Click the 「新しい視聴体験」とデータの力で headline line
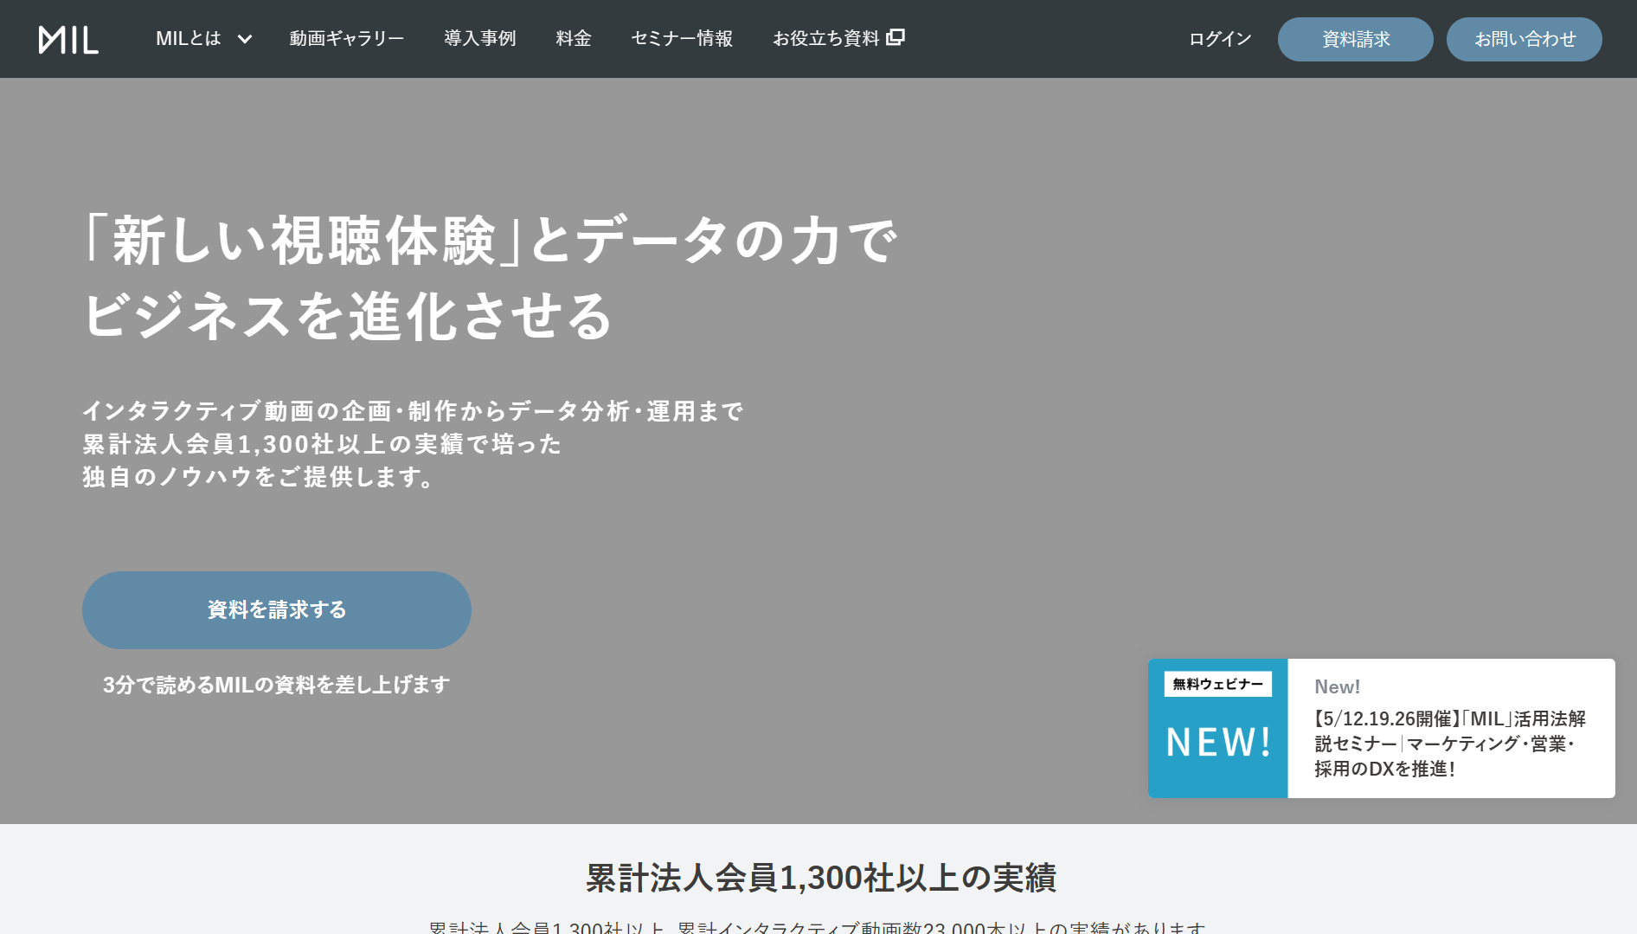 (x=491, y=240)
